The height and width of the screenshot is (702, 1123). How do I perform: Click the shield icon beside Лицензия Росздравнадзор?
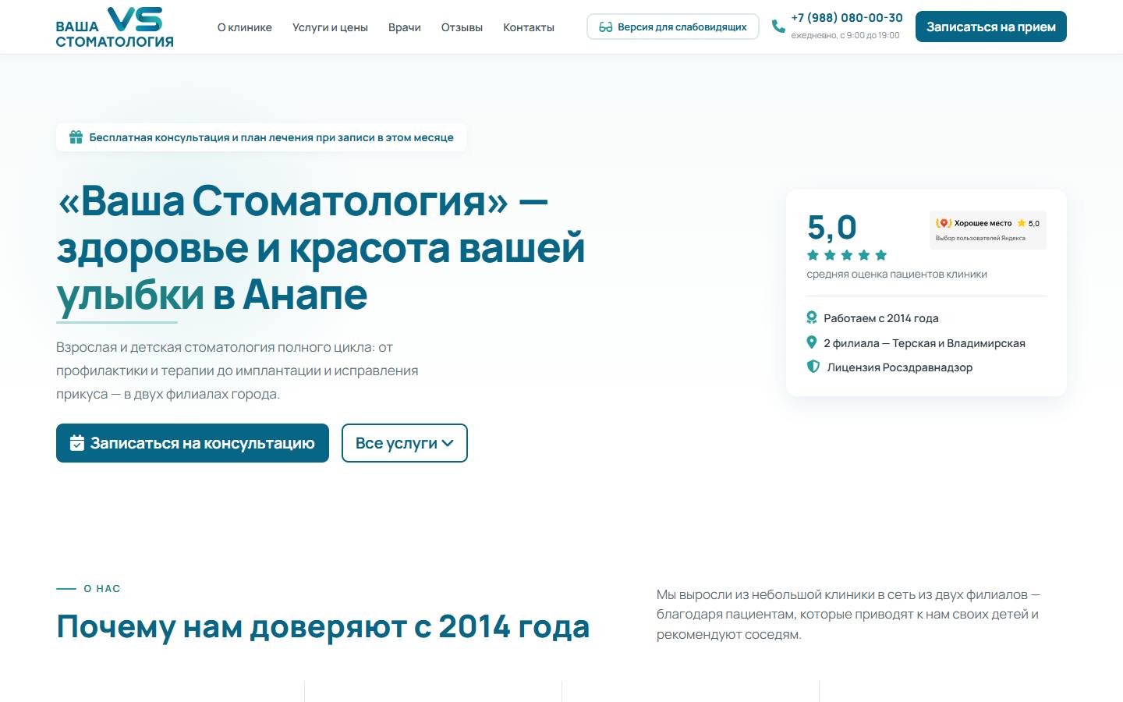(x=813, y=367)
